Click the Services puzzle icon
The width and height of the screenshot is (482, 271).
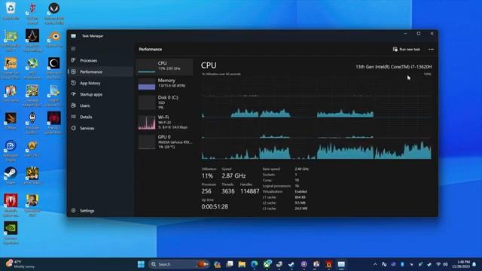point(74,128)
